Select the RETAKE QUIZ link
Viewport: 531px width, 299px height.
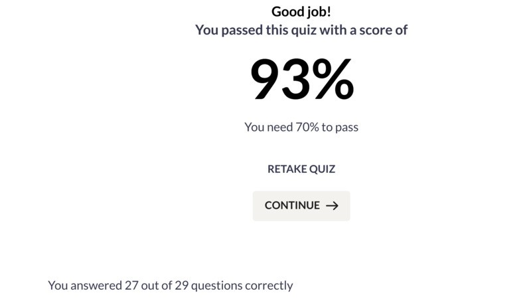coord(301,169)
